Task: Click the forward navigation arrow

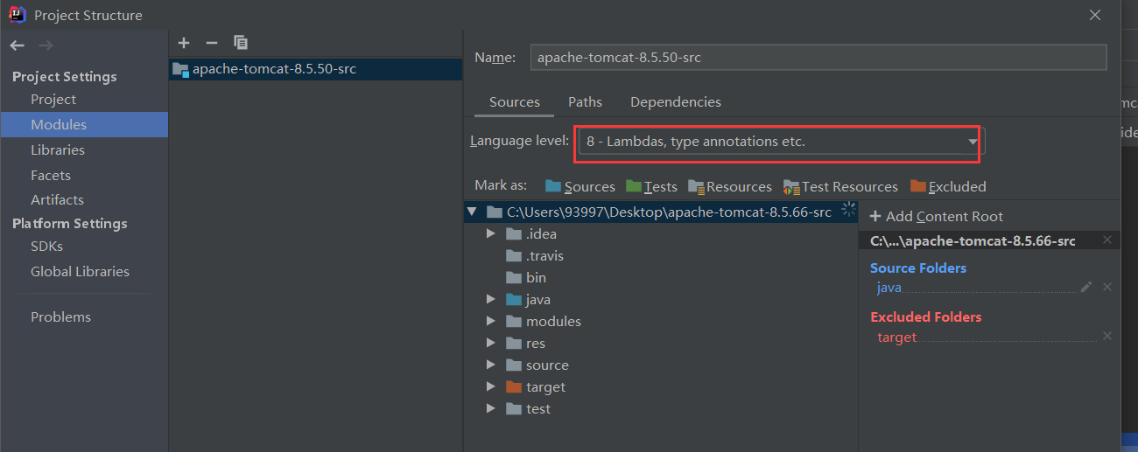Action: tap(46, 45)
